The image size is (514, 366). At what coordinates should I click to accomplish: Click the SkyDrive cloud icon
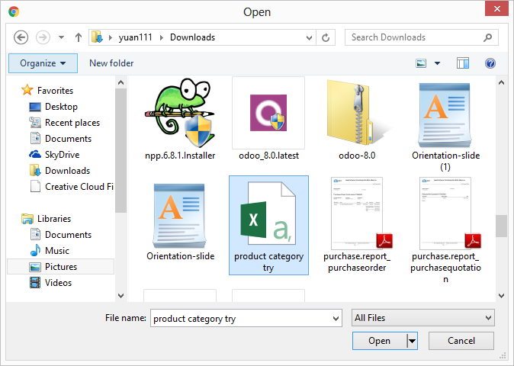click(35, 154)
